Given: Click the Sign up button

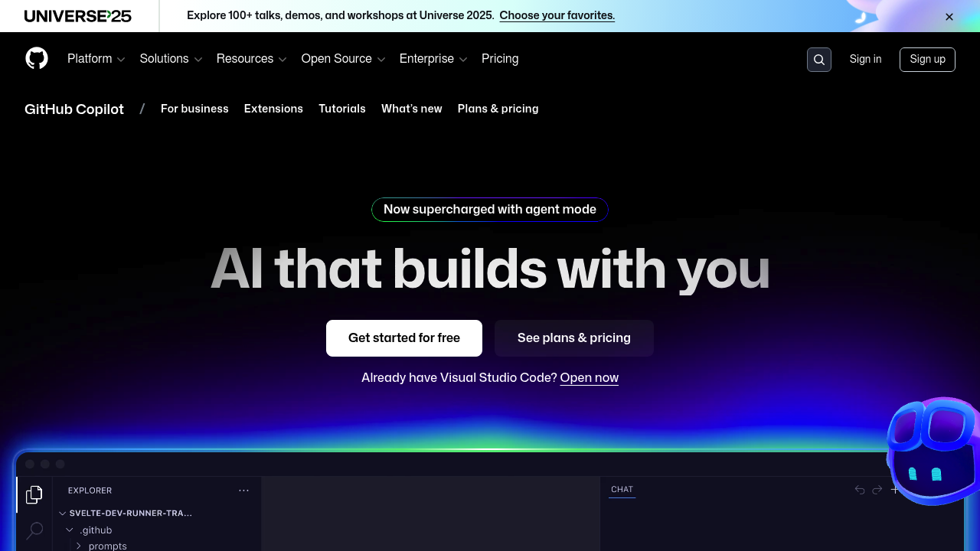Looking at the screenshot, I should tap(927, 59).
